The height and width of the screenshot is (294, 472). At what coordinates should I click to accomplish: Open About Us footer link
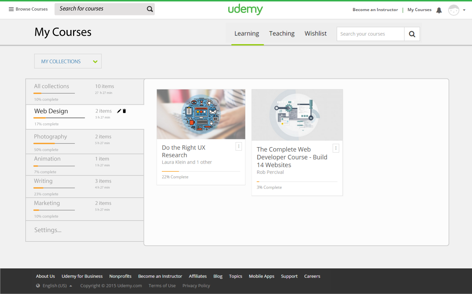46,276
